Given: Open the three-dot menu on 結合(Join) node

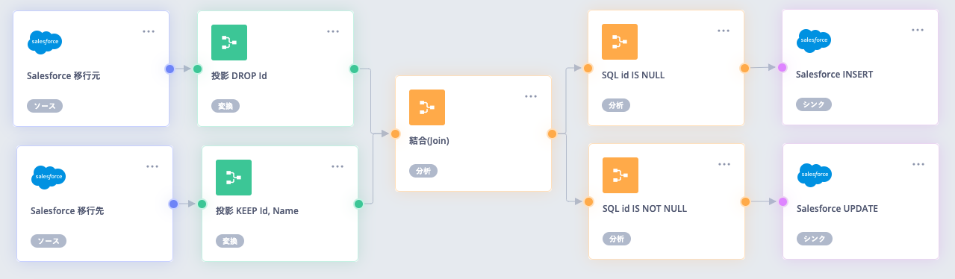Looking at the screenshot, I should [x=531, y=96].
